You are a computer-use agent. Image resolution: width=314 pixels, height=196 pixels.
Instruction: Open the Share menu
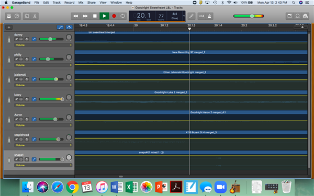pyautogui.click(x=91, y=3)
